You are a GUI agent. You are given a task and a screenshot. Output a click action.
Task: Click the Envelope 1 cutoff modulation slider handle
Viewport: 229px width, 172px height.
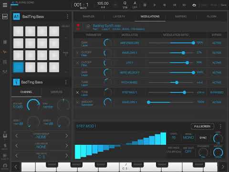point(183,53)
